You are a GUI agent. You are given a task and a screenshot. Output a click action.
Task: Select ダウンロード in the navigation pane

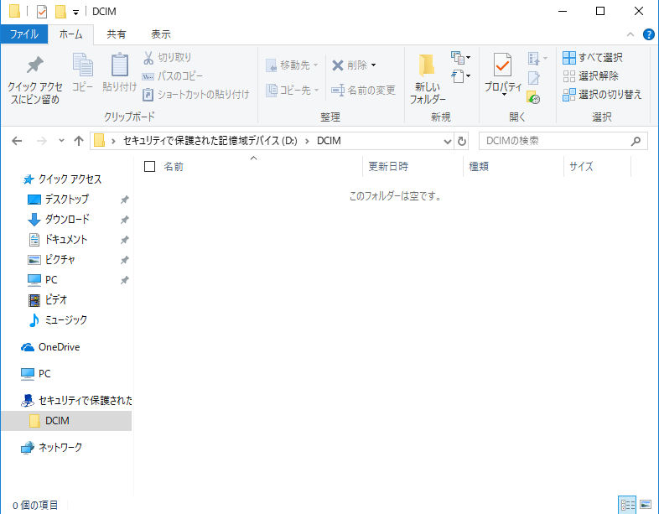(x=67, y=219)
